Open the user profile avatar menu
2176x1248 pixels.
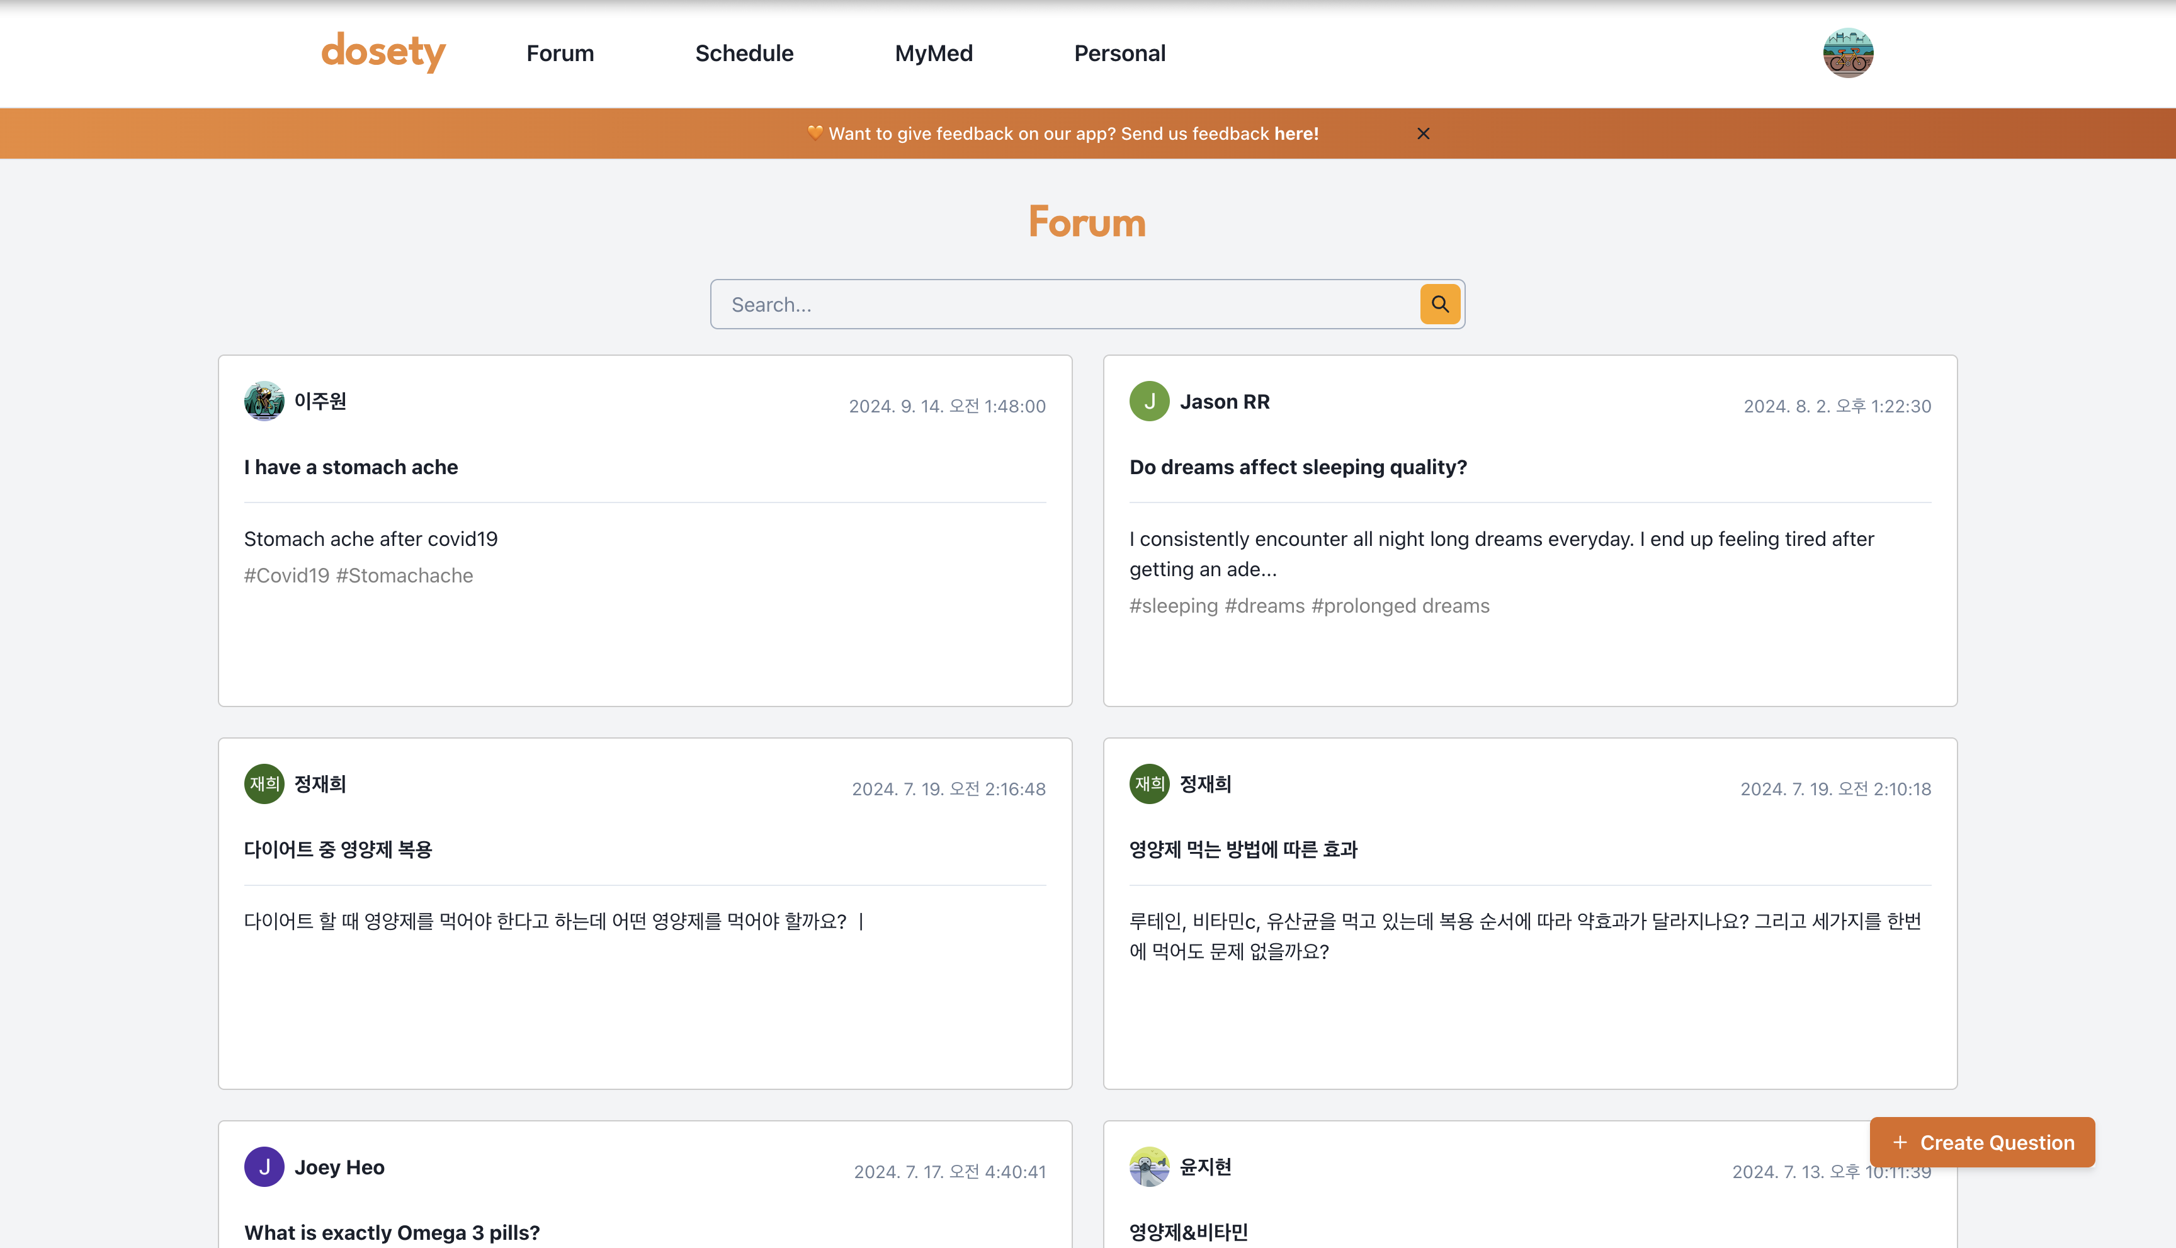(1848, 53)
